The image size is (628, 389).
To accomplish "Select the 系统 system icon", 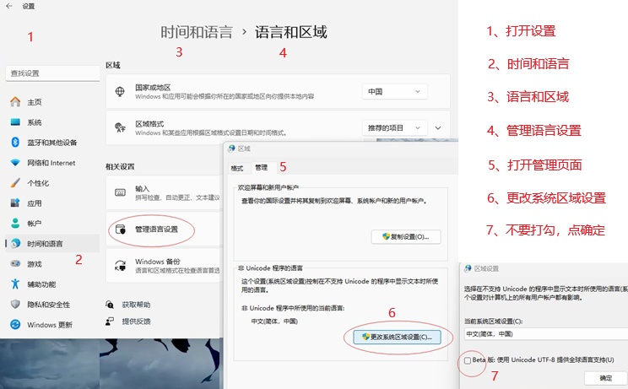I will pos(15,122).
